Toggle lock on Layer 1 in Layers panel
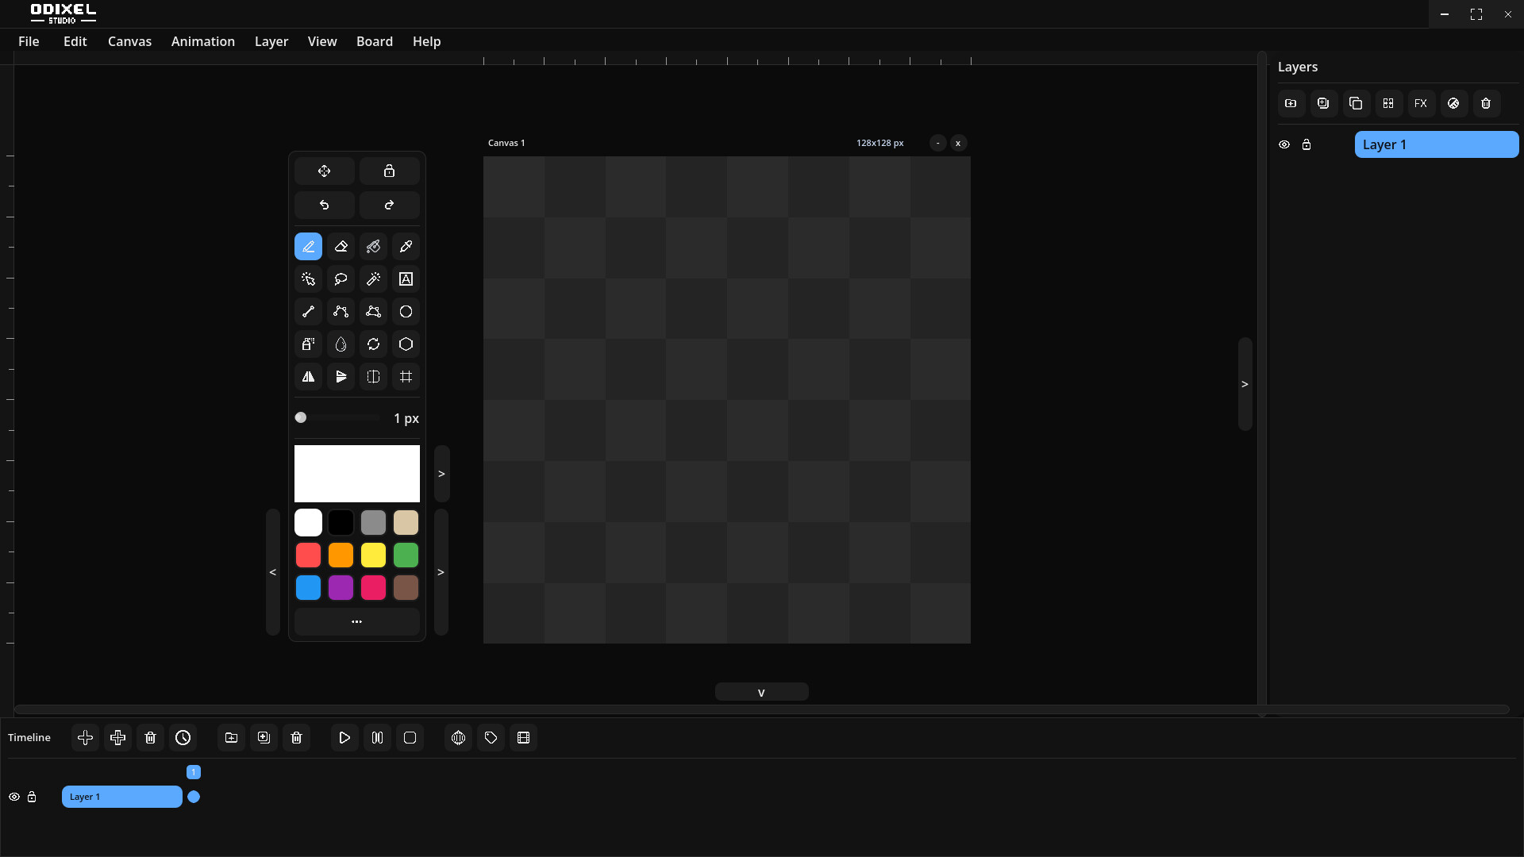The image size is (1524, 857). coord(1307,144)
